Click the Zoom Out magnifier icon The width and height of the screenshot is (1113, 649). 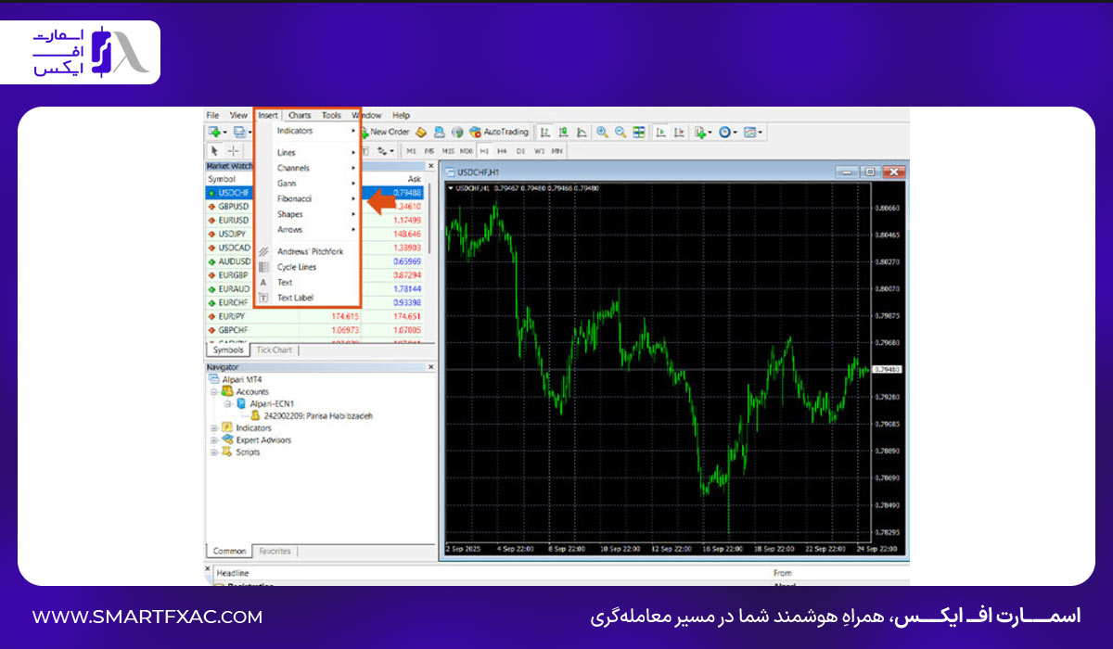[x=620, y=133]
